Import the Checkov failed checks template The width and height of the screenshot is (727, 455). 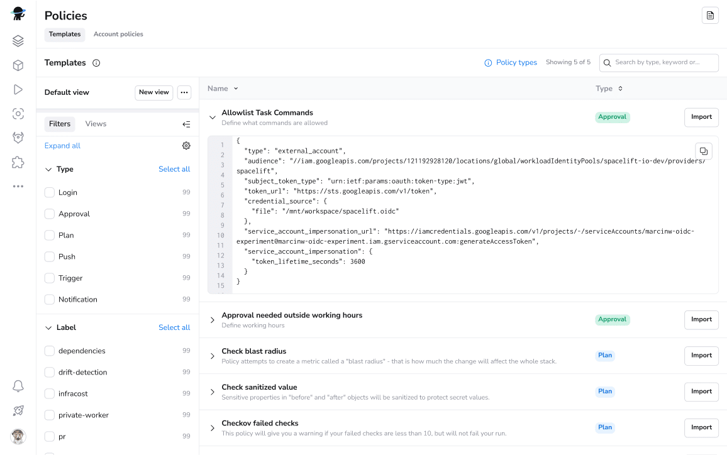(x=701, y=427)
